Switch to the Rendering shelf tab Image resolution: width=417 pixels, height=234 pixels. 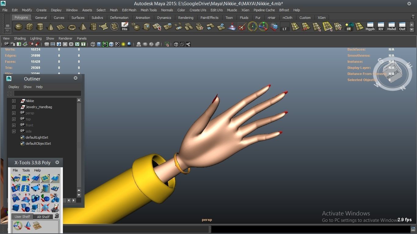point(186,18)
